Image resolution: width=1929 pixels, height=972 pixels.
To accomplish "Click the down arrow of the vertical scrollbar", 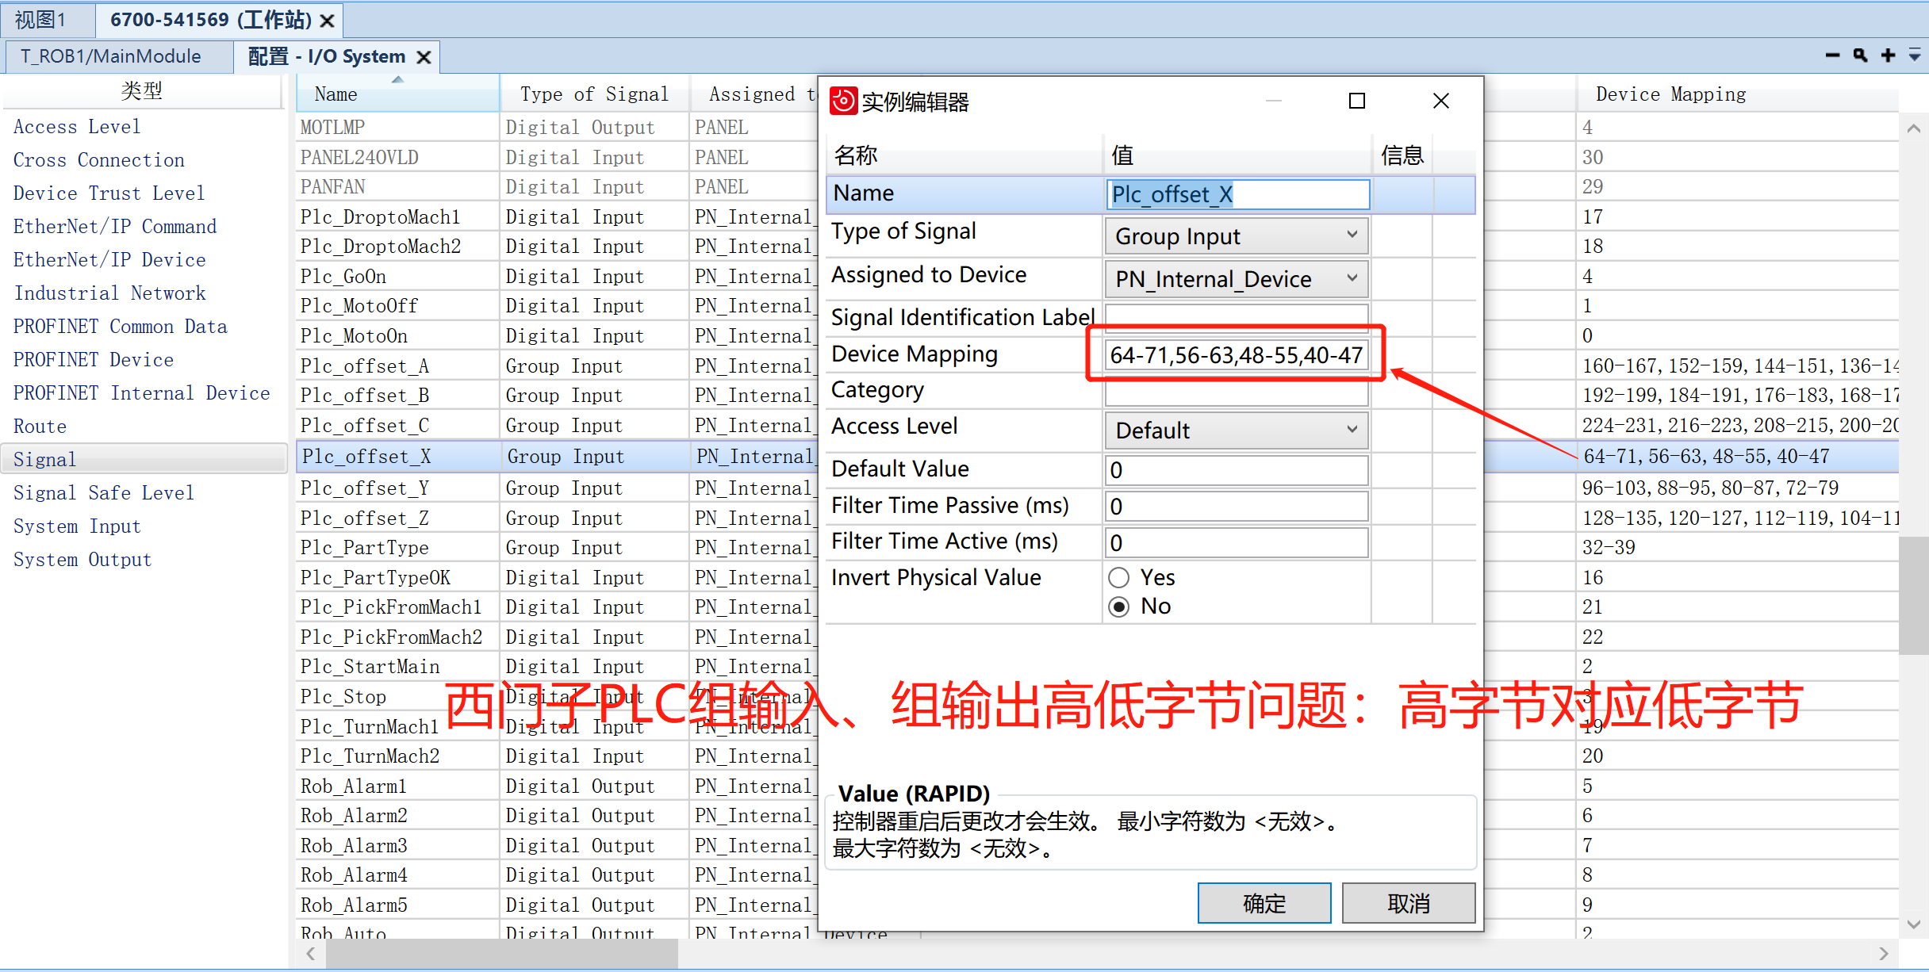I will coord(1915,924).
